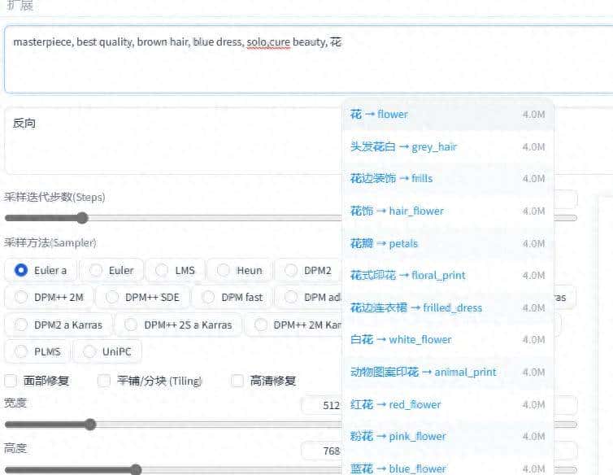This screenshot has height=475, width=613.
Task: Click the 宽度 width slider handle
Action: tap(90, 425)
